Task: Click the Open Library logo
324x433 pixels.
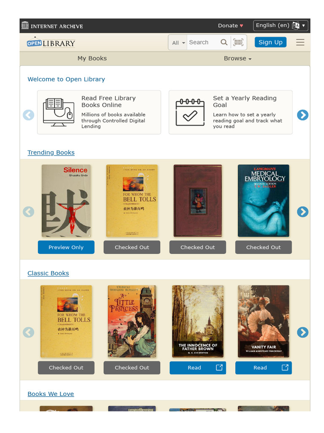Action: coord(51,42)
